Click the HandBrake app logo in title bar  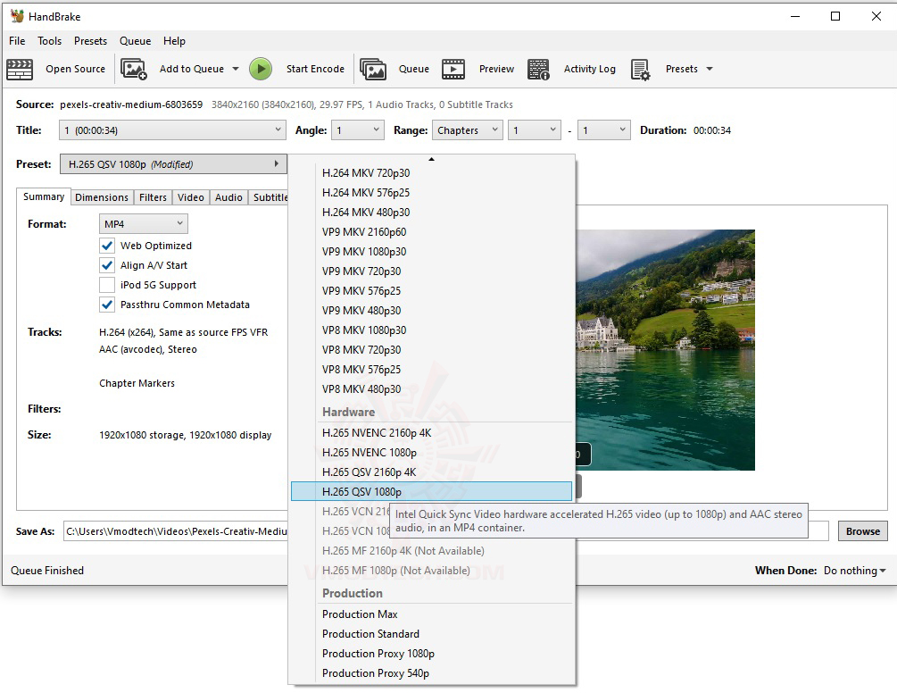click(17, 16)
